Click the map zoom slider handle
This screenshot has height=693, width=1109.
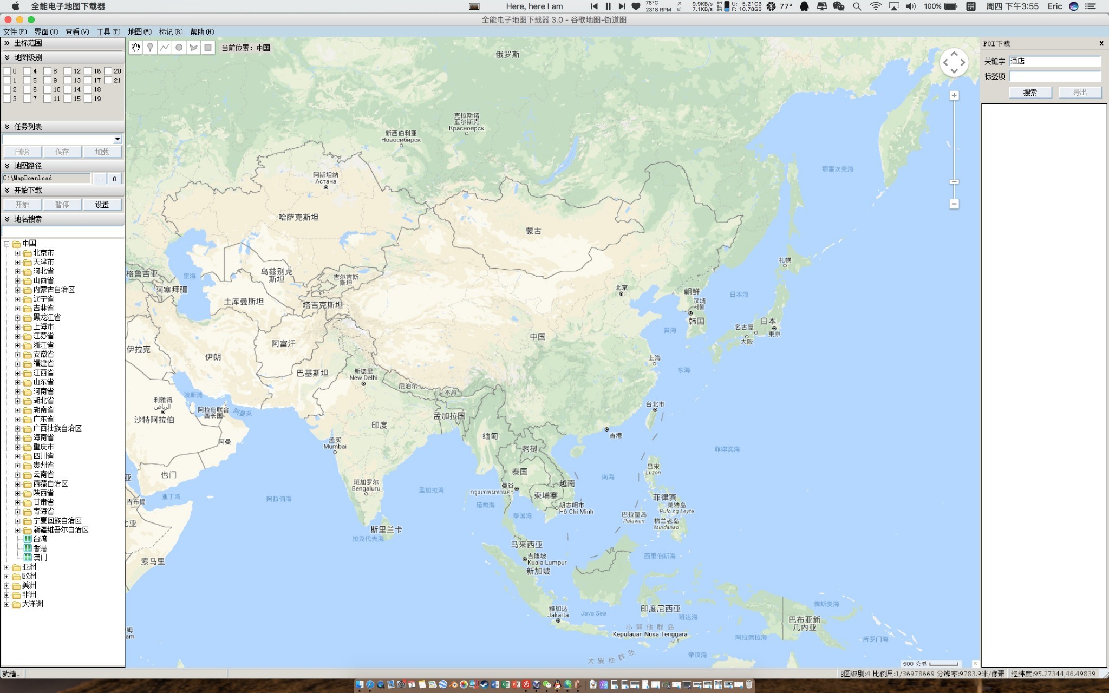click(954, 182)
